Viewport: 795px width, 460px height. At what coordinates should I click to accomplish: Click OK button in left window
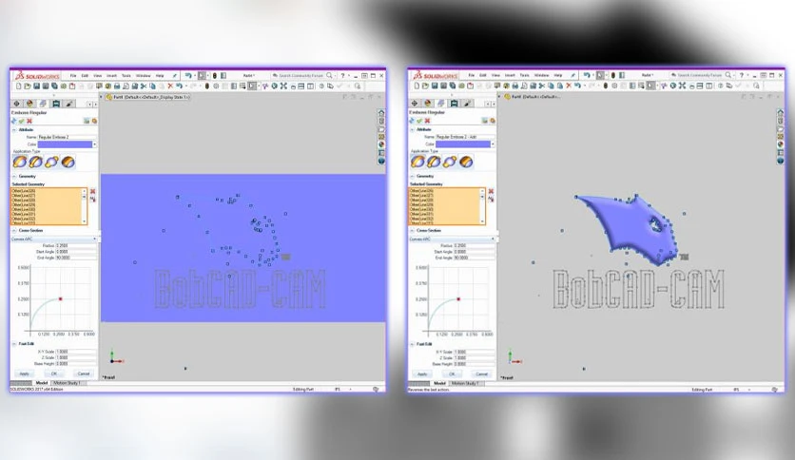coord(54,374)
